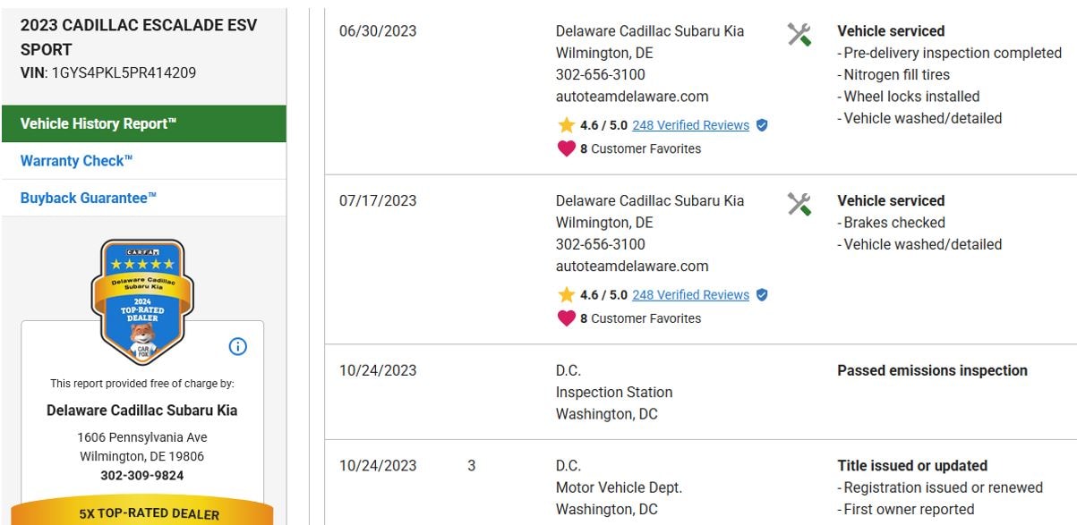Click the pink heart icon in 06/30/2023 entry
Screen dimensions: 1077x525
point(566,148)
